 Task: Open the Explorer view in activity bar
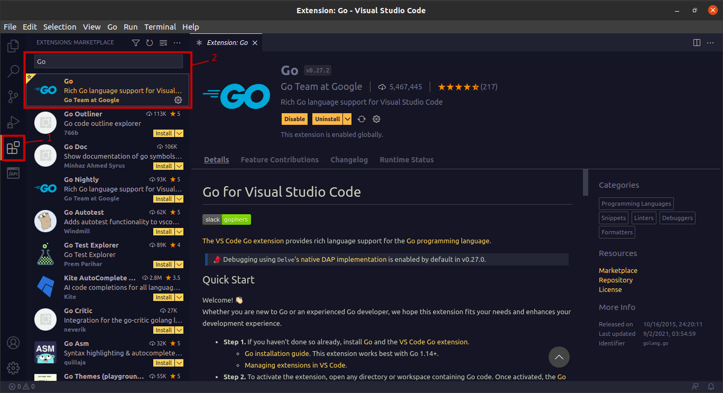(13, 45)
